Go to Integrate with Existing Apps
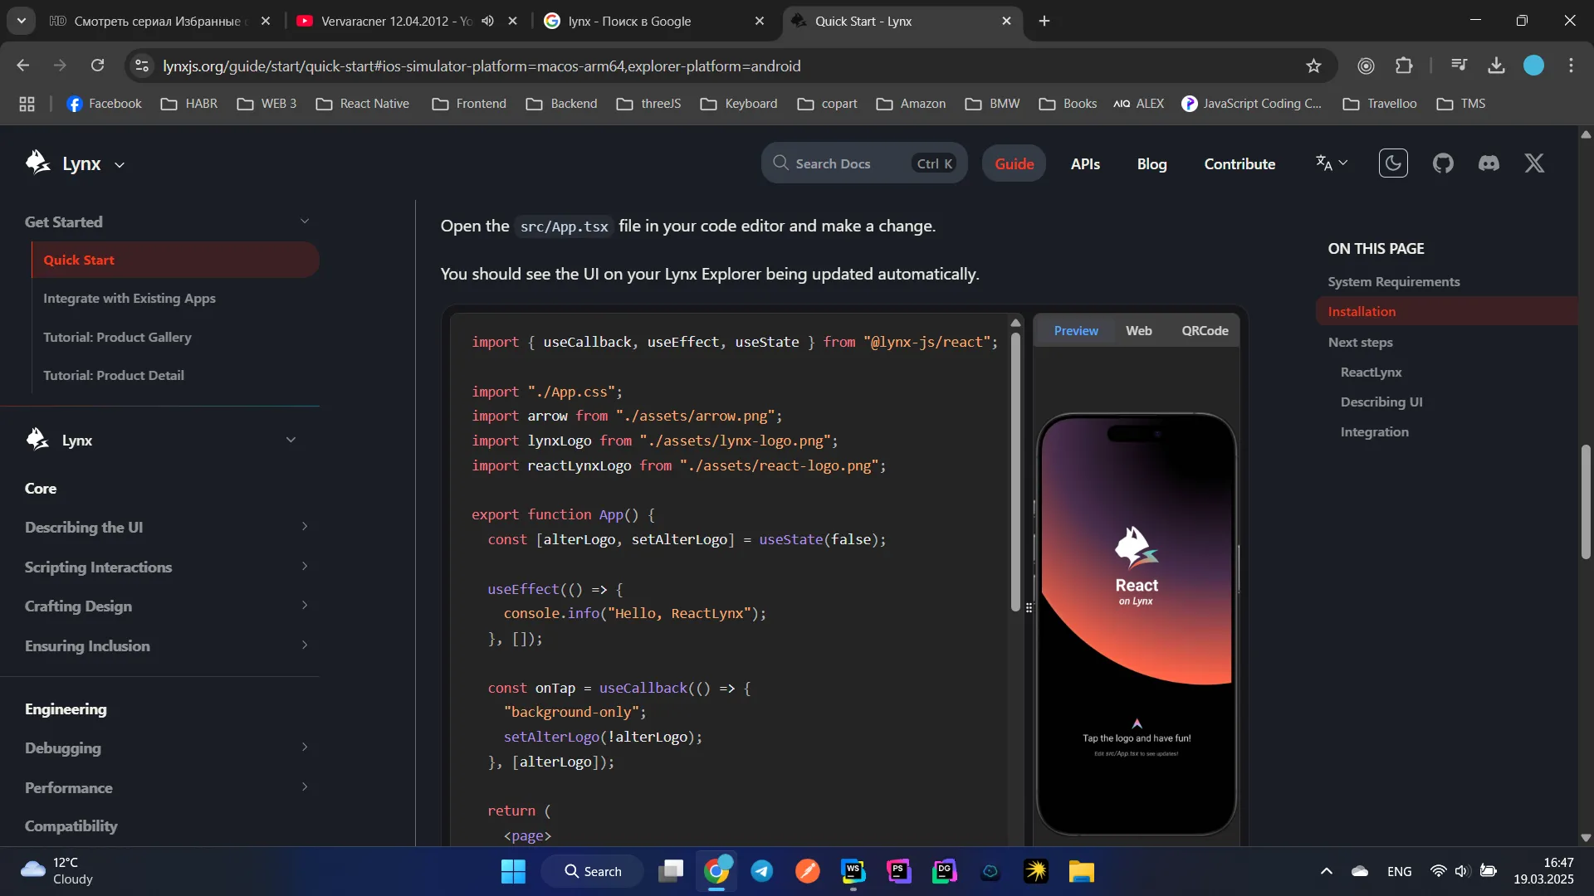Screen dimensions: 1594x896 [130, 298]
